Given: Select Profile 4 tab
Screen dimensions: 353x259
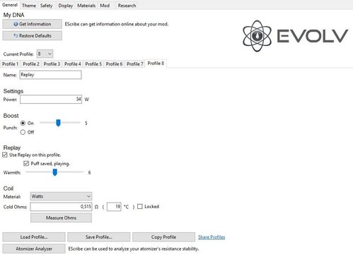Looking at the screenshot, I should [73, 64].
